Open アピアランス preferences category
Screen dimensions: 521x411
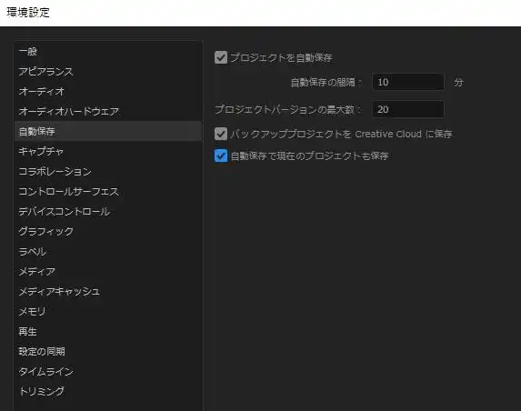click(108, 72)
